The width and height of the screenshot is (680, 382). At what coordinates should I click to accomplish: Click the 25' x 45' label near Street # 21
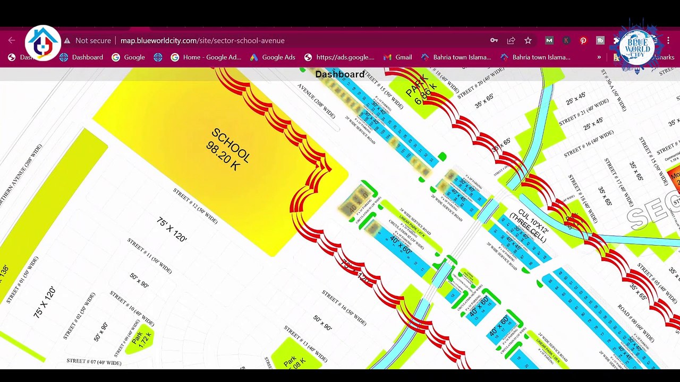click(x=576, y=99)
